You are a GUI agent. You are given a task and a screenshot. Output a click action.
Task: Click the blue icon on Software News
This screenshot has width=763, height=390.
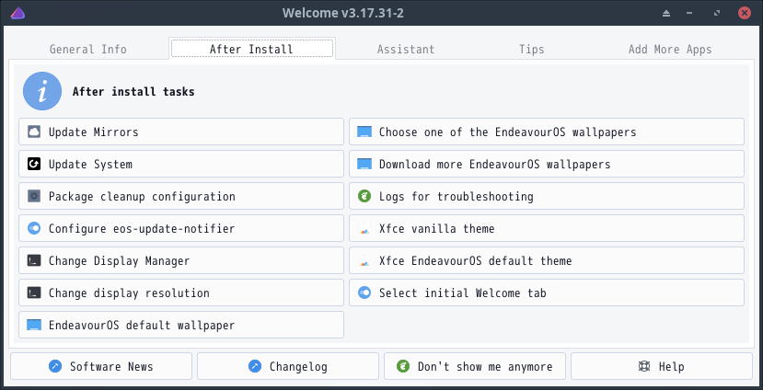coord(55,366)
